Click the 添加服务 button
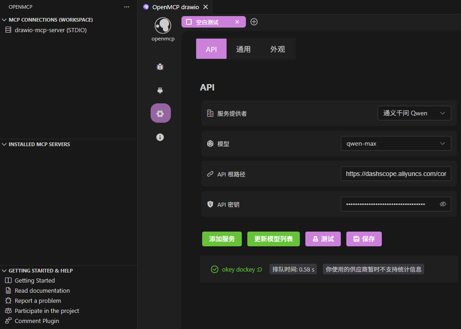461x329 pixels. click(x=222, y=239)
